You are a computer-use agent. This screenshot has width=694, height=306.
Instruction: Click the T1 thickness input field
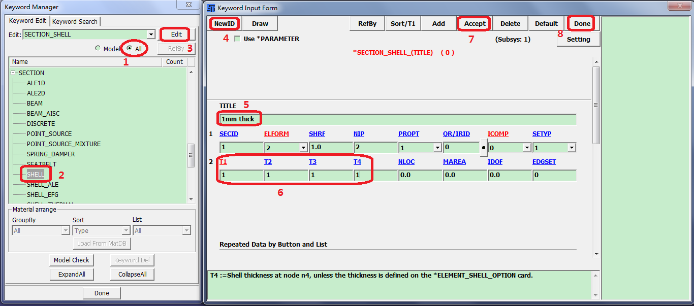tap(241, 175)
